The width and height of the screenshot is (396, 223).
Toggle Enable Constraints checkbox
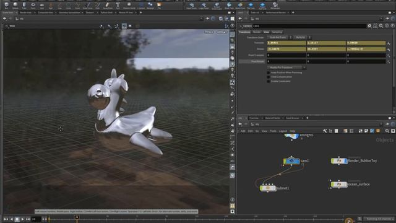[x=269, y=81]
